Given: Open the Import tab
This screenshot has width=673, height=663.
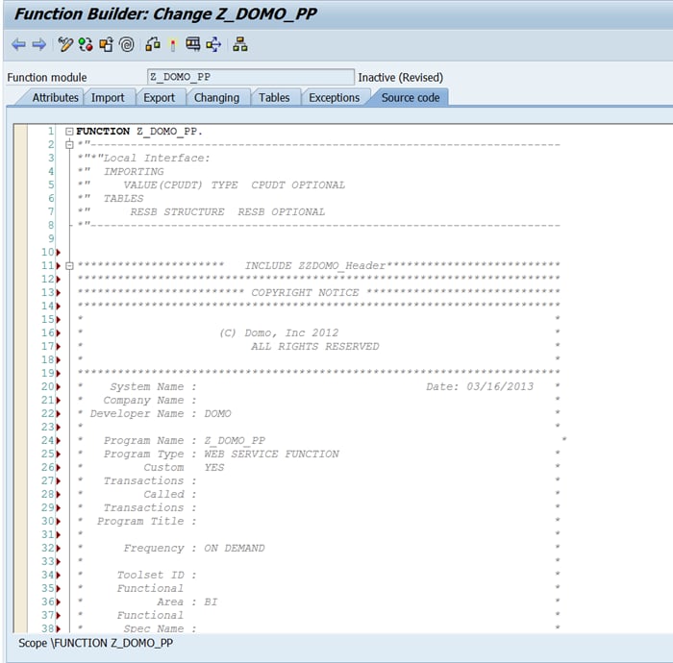Looking at the screenshot, I should pyautogui.click(x=108, y=98).
